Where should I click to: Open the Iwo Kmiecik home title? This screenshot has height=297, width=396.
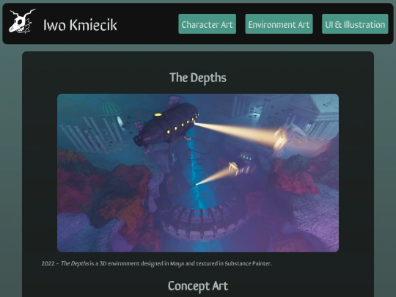(x=80, y=25)
